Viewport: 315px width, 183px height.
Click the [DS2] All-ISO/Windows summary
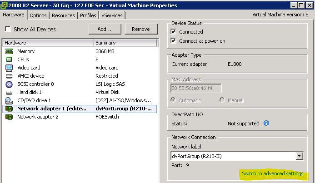click(123, 100)
